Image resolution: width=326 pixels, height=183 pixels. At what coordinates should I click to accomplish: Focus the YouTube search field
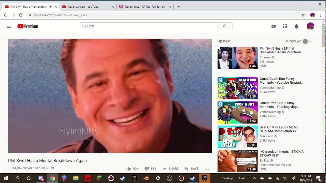tap(148, 26)
